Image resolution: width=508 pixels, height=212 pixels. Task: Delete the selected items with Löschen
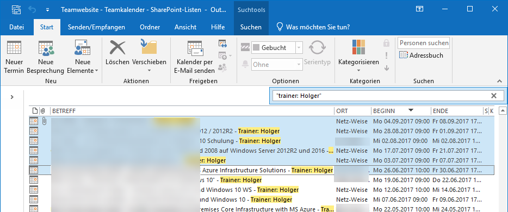[x=117, y=53]
